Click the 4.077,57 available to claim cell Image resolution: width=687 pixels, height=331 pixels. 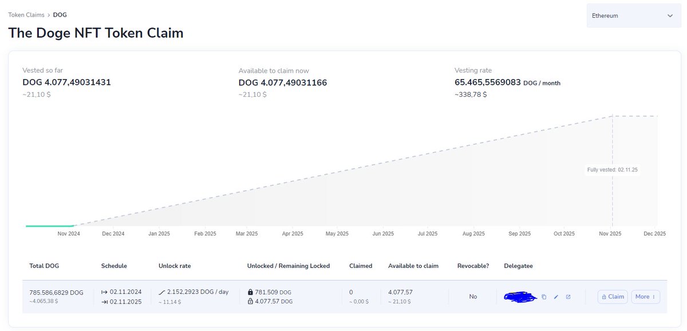(401, 292)
